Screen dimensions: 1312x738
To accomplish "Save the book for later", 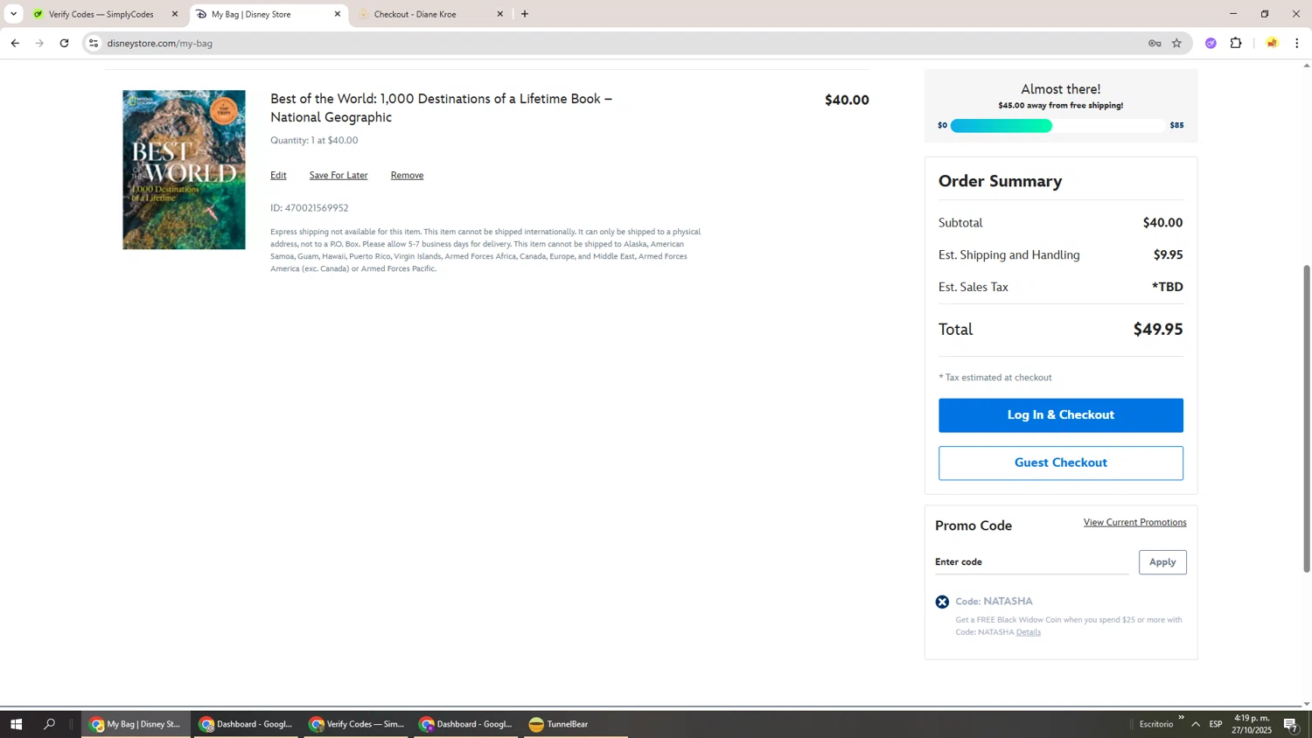I will point(338,175).
